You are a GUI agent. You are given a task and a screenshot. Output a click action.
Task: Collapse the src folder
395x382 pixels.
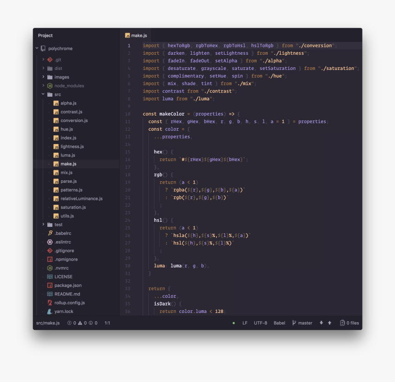[44, 94]
